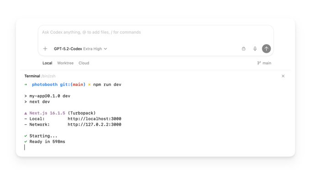Open the GPT-5.2-Codex model dropdown
Screen dimensions: 311x175
pos(80,49)
